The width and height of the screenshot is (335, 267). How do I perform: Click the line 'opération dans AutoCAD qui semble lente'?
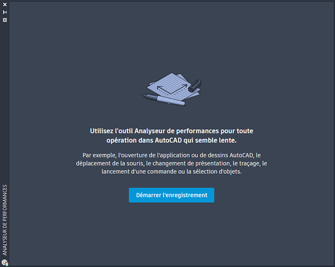tap(171, 140)
